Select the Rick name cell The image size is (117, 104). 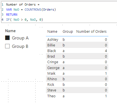tap(51, 84)
